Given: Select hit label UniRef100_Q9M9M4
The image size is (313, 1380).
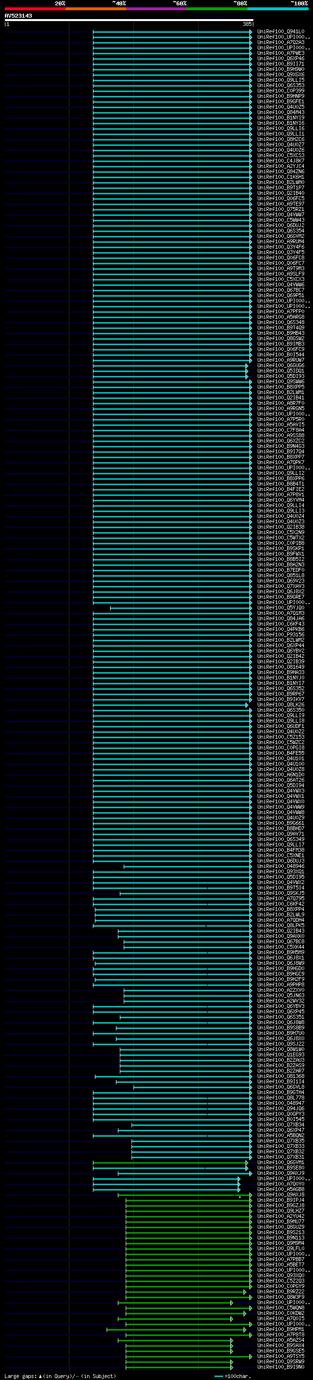Looking at the screenshot, I should [280, 1243].
